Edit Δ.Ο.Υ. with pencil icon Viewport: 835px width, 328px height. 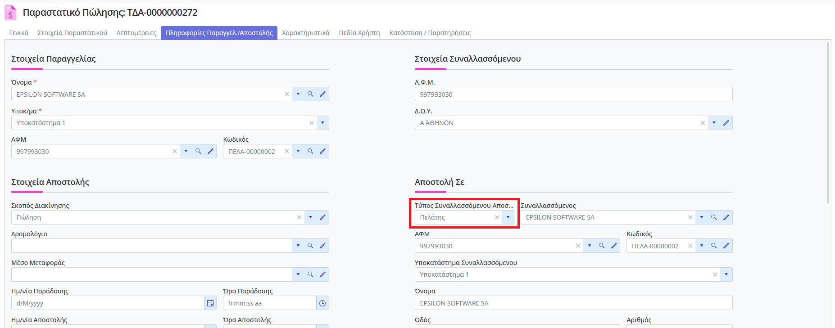tap(726, 123)
